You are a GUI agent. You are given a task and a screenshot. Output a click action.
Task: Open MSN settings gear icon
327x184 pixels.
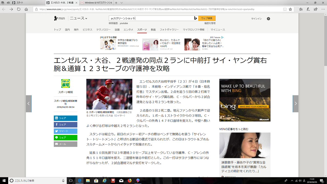coord(268,19)
